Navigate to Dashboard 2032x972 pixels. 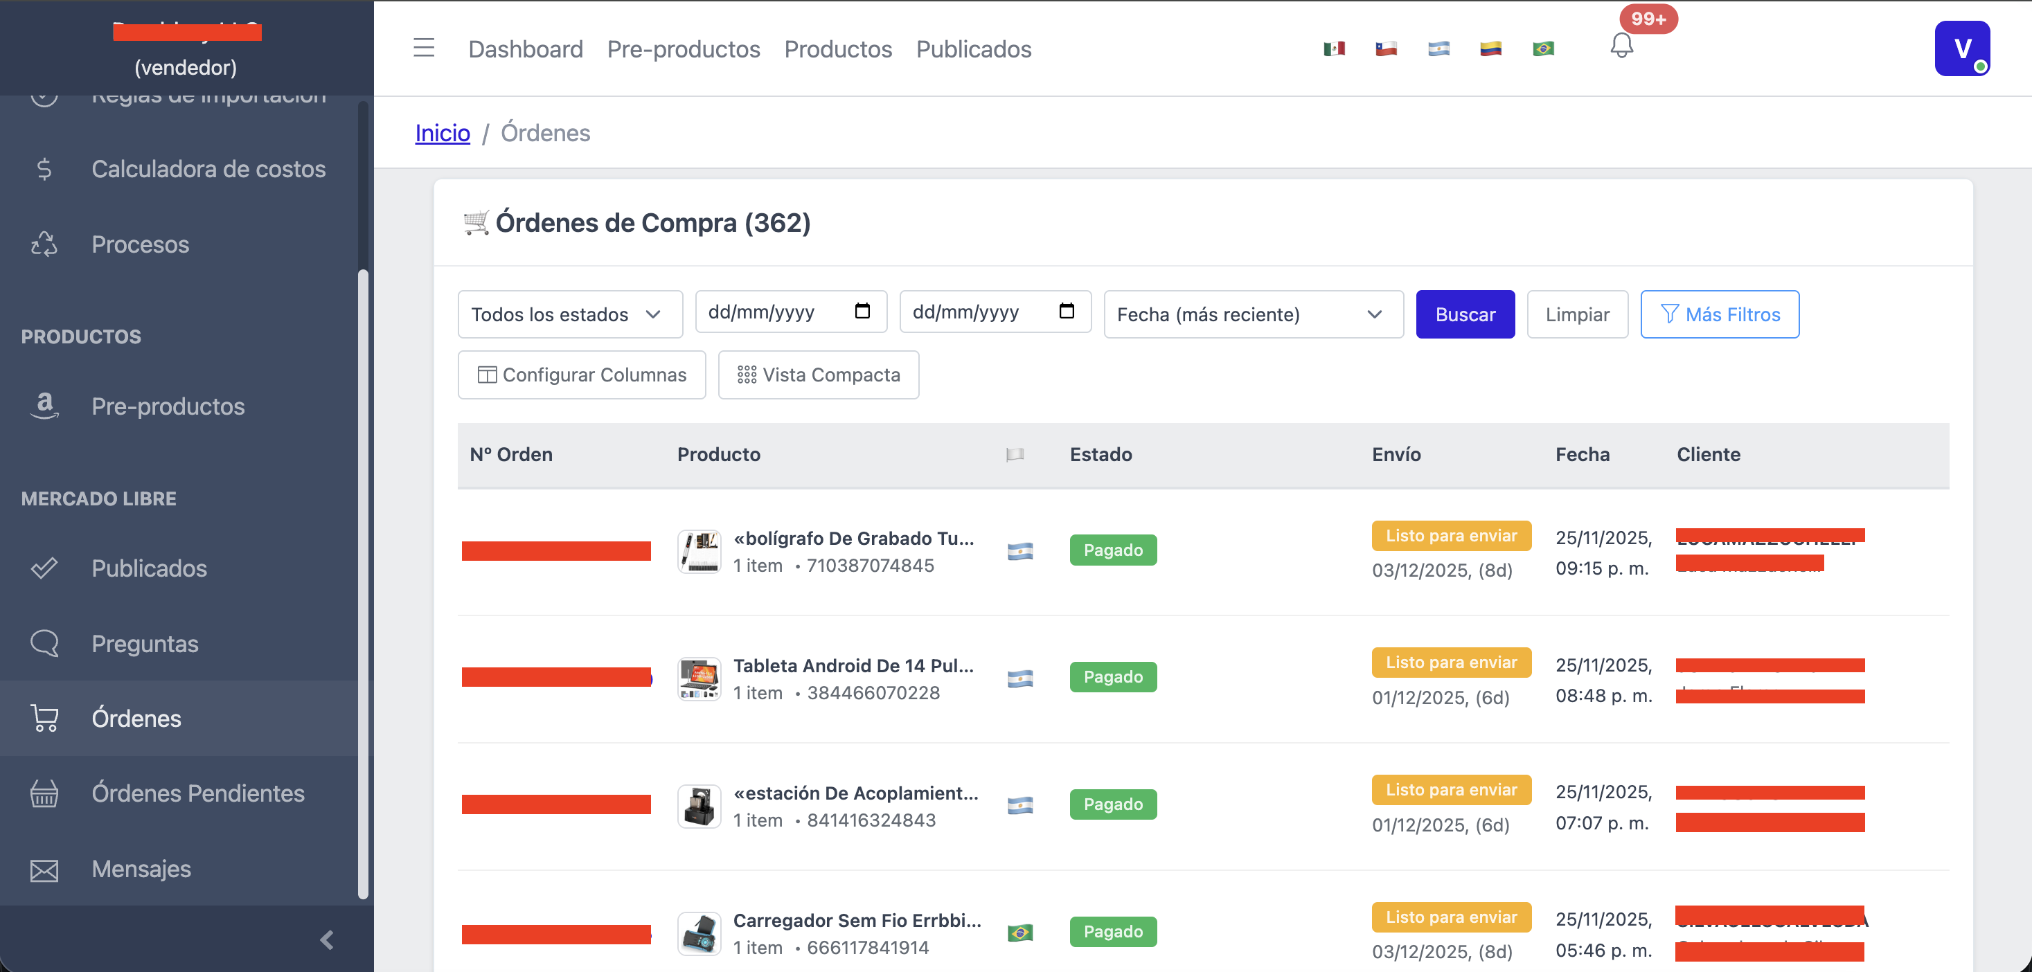526,49
